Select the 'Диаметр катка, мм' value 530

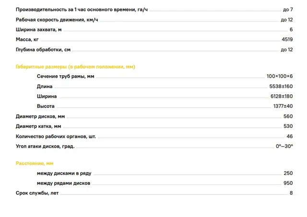[x=288, y=126]
